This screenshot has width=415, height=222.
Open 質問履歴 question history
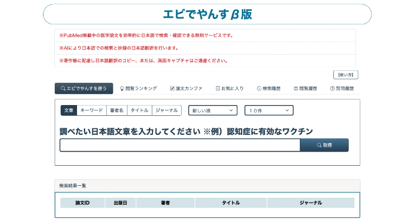click(342, 88)
